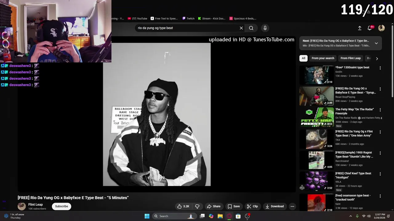Screen dimensions: 394x221
Task: Switch to Stream - Kick Dashboard tab
Action: [212, 18]
